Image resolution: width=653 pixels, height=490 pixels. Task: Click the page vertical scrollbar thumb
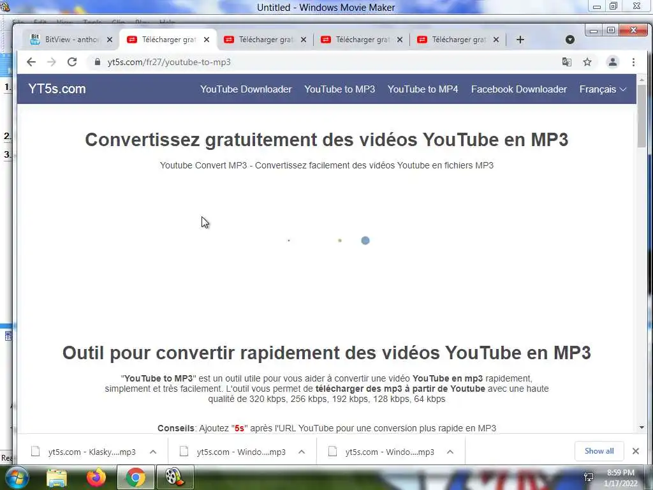point(642,116)
